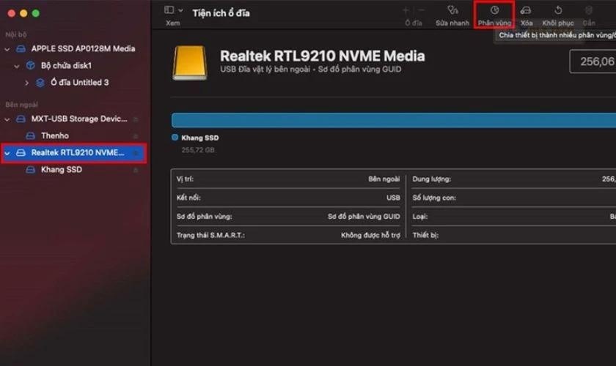Collapse the MXT-USB Storage Device tree
616x366 pixels.
(x=7, y=119)
